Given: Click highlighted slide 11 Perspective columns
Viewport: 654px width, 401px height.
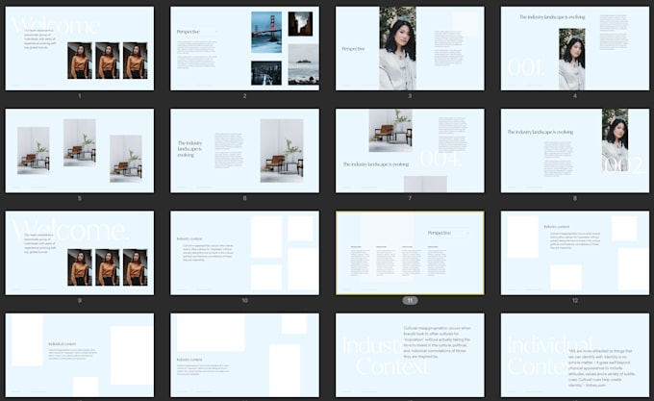Looking at the screenshot, I should pos(410,253).
